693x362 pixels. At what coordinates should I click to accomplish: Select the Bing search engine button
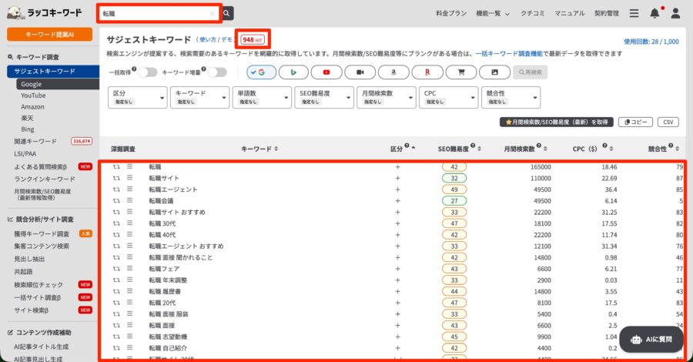pos(293,72)
